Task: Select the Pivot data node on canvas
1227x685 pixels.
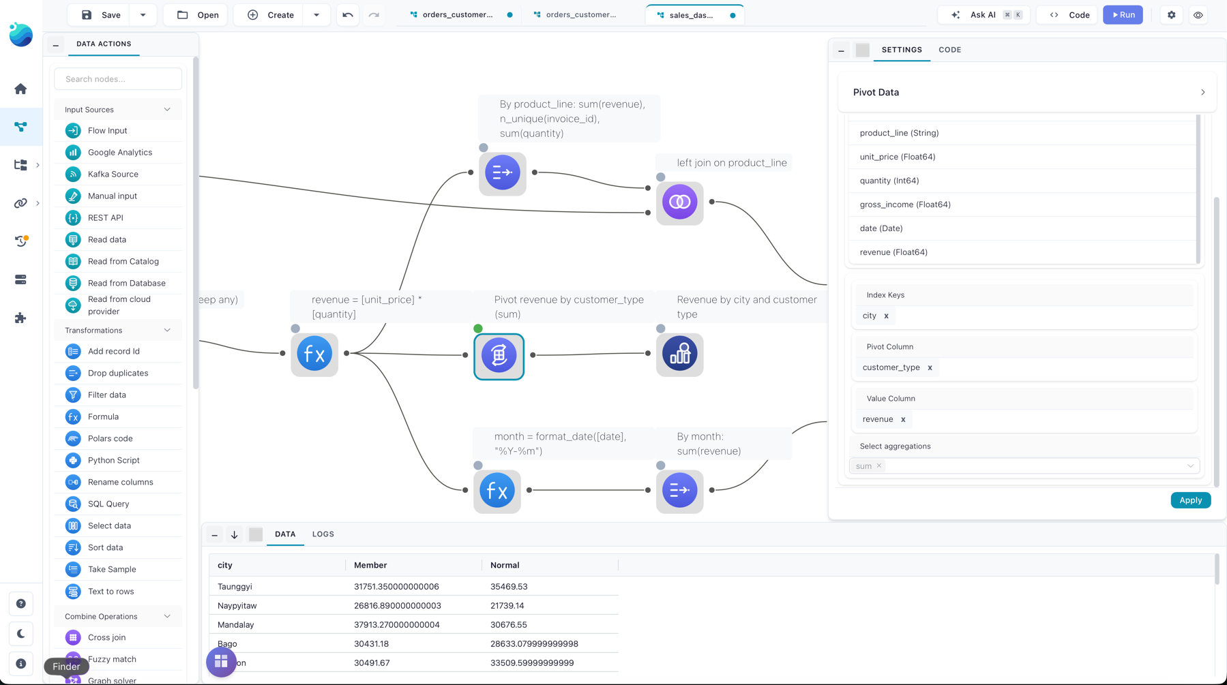Action: point(499,356)
